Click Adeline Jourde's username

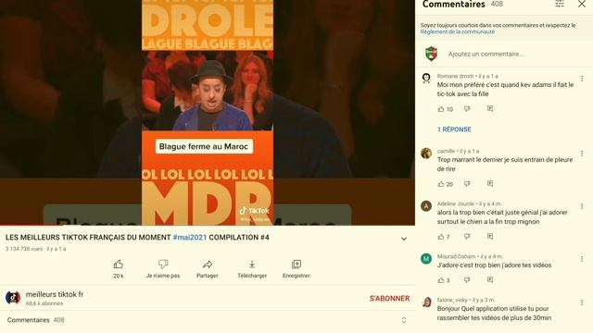point(456,203)
